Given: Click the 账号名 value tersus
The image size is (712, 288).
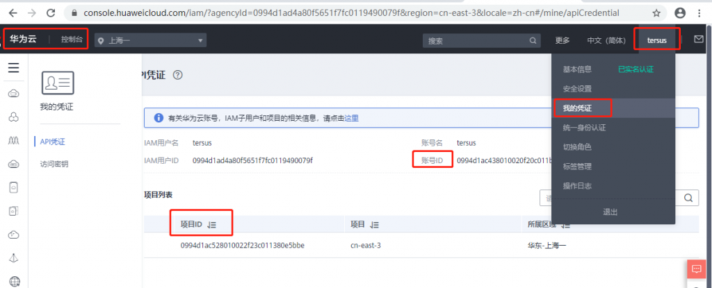Looking at the screenshot, I should point(467,143).
